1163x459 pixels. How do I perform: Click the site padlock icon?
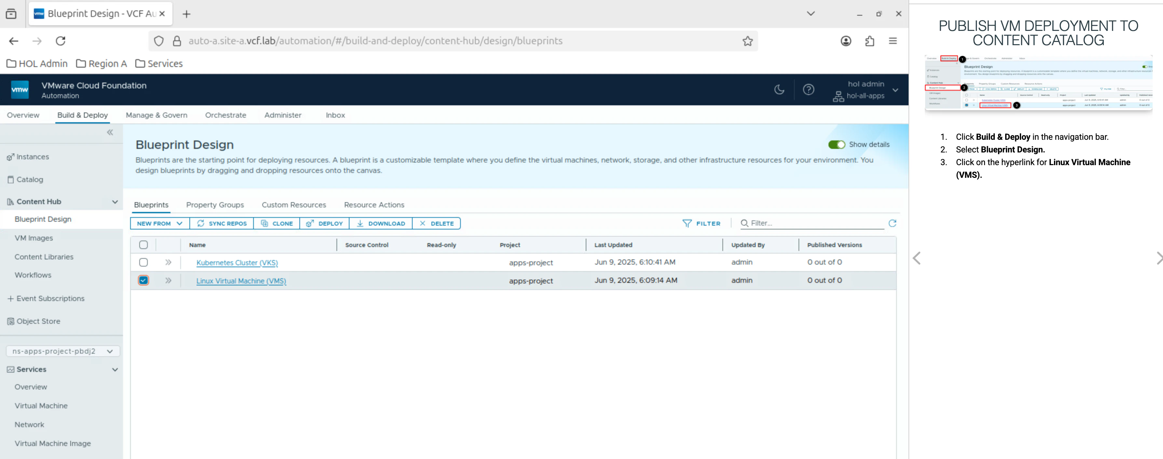tap(177, 41)
